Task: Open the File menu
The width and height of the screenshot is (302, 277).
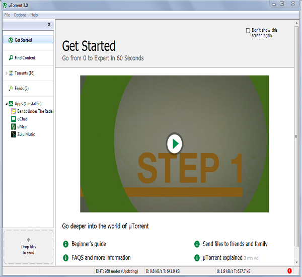Action: coord(7,15)
